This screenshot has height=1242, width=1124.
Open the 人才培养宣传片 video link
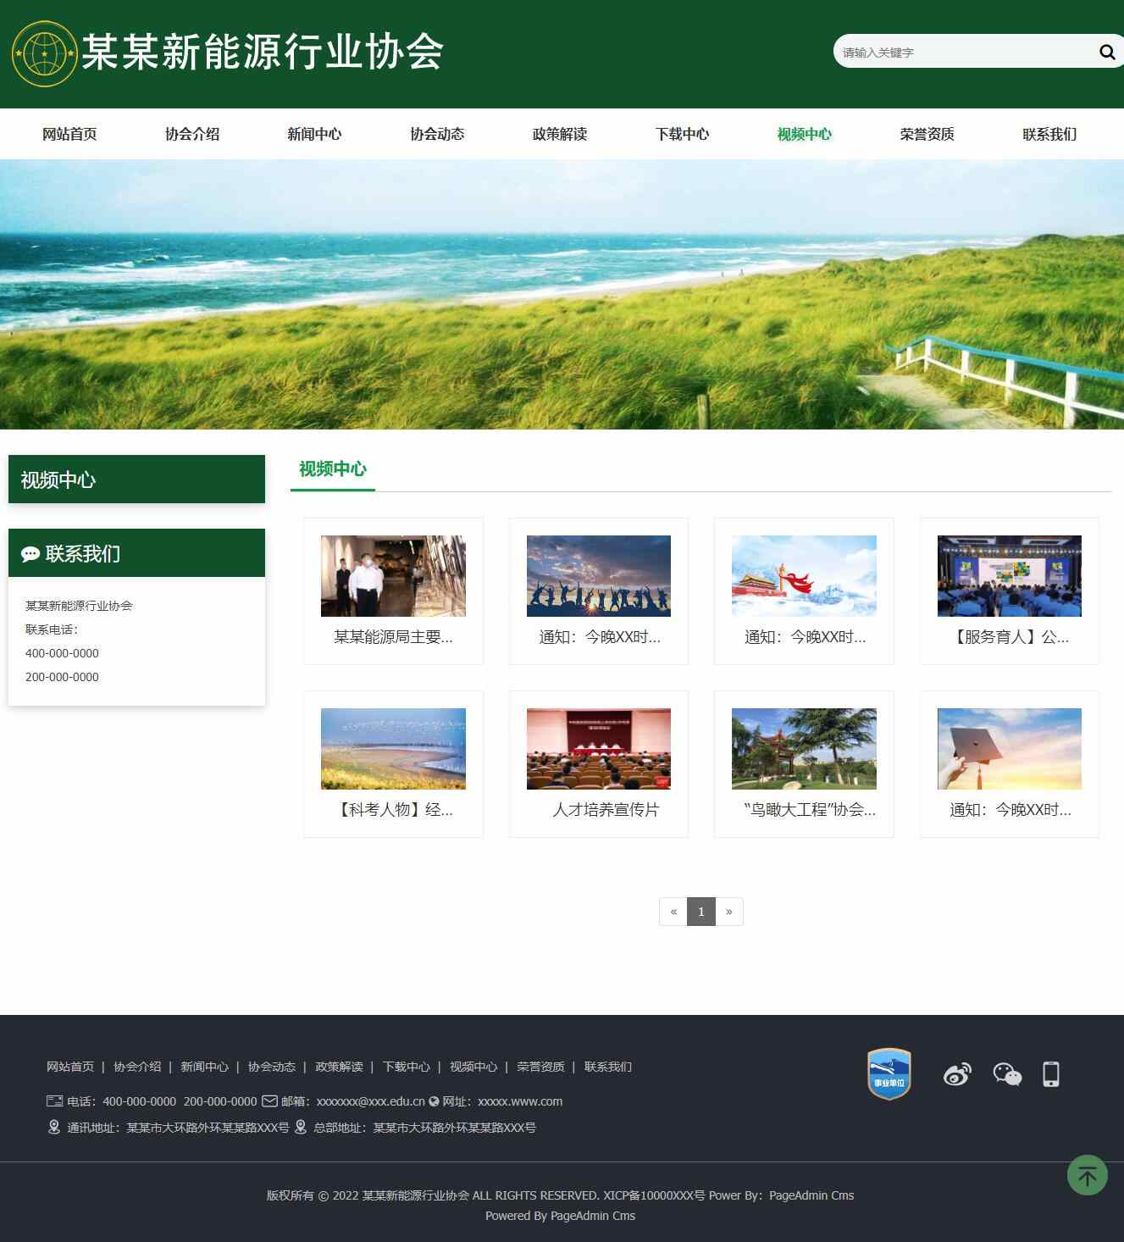(x=605, y=810)
